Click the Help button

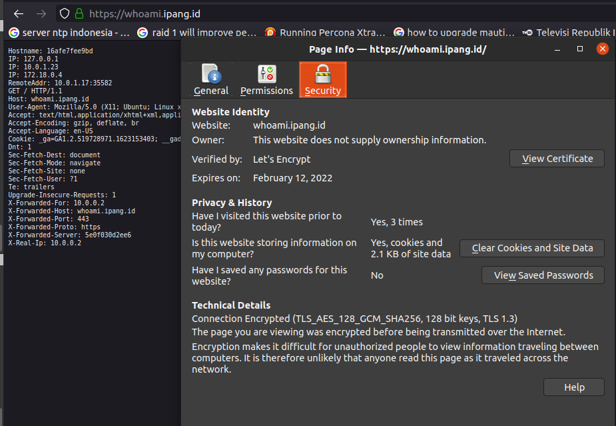(x=573, y=387)
